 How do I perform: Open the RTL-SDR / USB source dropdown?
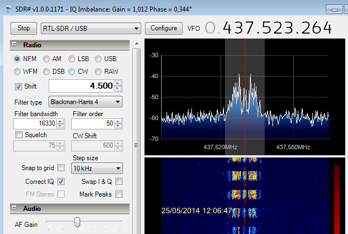click(x=91, y=28)
